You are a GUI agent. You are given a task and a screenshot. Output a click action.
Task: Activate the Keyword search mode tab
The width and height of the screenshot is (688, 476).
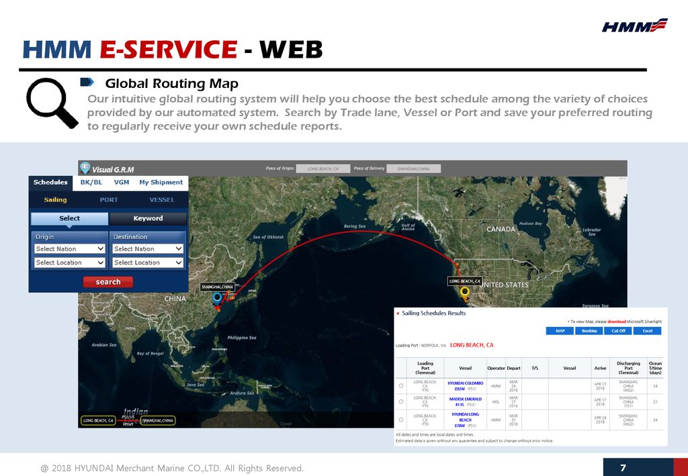(x=148, y=218)
